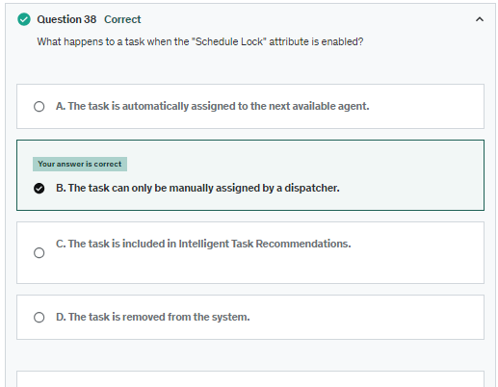Click the 'Your answer is correct' badge
This screenshot has height=387, width=498.
pyautogui.click(x=80, y=164)
